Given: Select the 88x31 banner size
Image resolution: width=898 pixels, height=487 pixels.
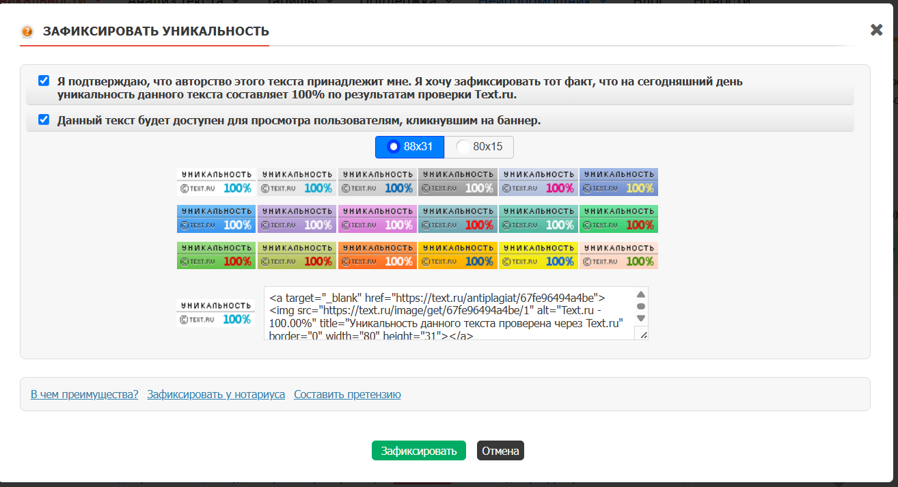Looking at the screenshot, I should [410, 147].
